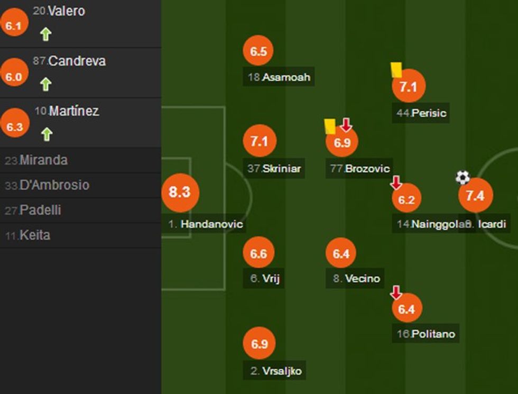Image resolution: width=518 pixels, height=394 pixels.
Task: Click Vecino's 6.4 rating circle
Action: click(x=343, y=253)
